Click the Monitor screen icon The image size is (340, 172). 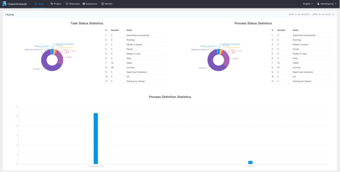click(x=103, y=4)
